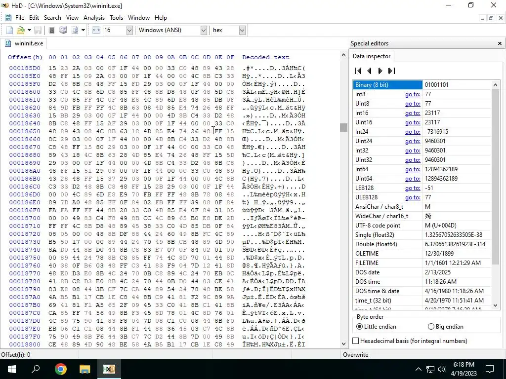Open the bytes per row dropdown showing 16

(129, 30)
